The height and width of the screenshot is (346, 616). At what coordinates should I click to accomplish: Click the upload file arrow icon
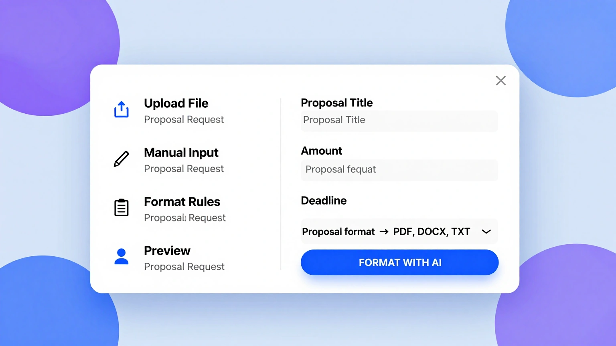121,109
